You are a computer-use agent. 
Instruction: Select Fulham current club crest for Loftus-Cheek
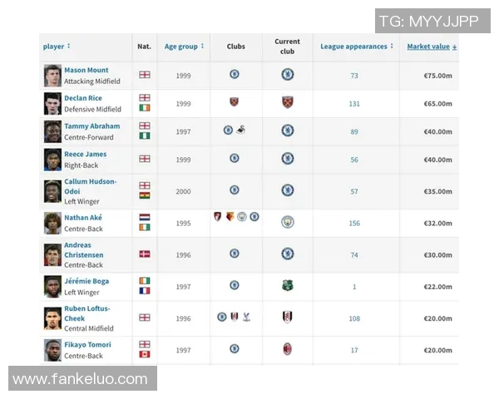click(x=287, y=318)
